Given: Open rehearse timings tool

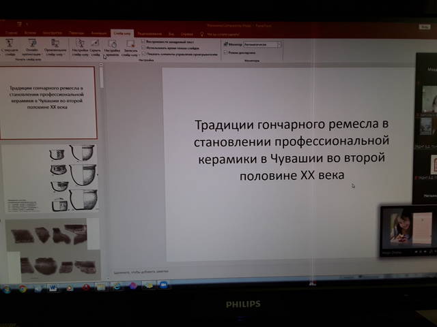Looking at the screenshot, I should (x=112, y=48).
